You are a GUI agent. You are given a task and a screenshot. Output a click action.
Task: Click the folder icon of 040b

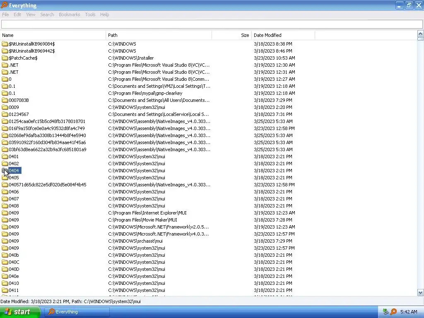pyautogui.click(x=5, y=255)
